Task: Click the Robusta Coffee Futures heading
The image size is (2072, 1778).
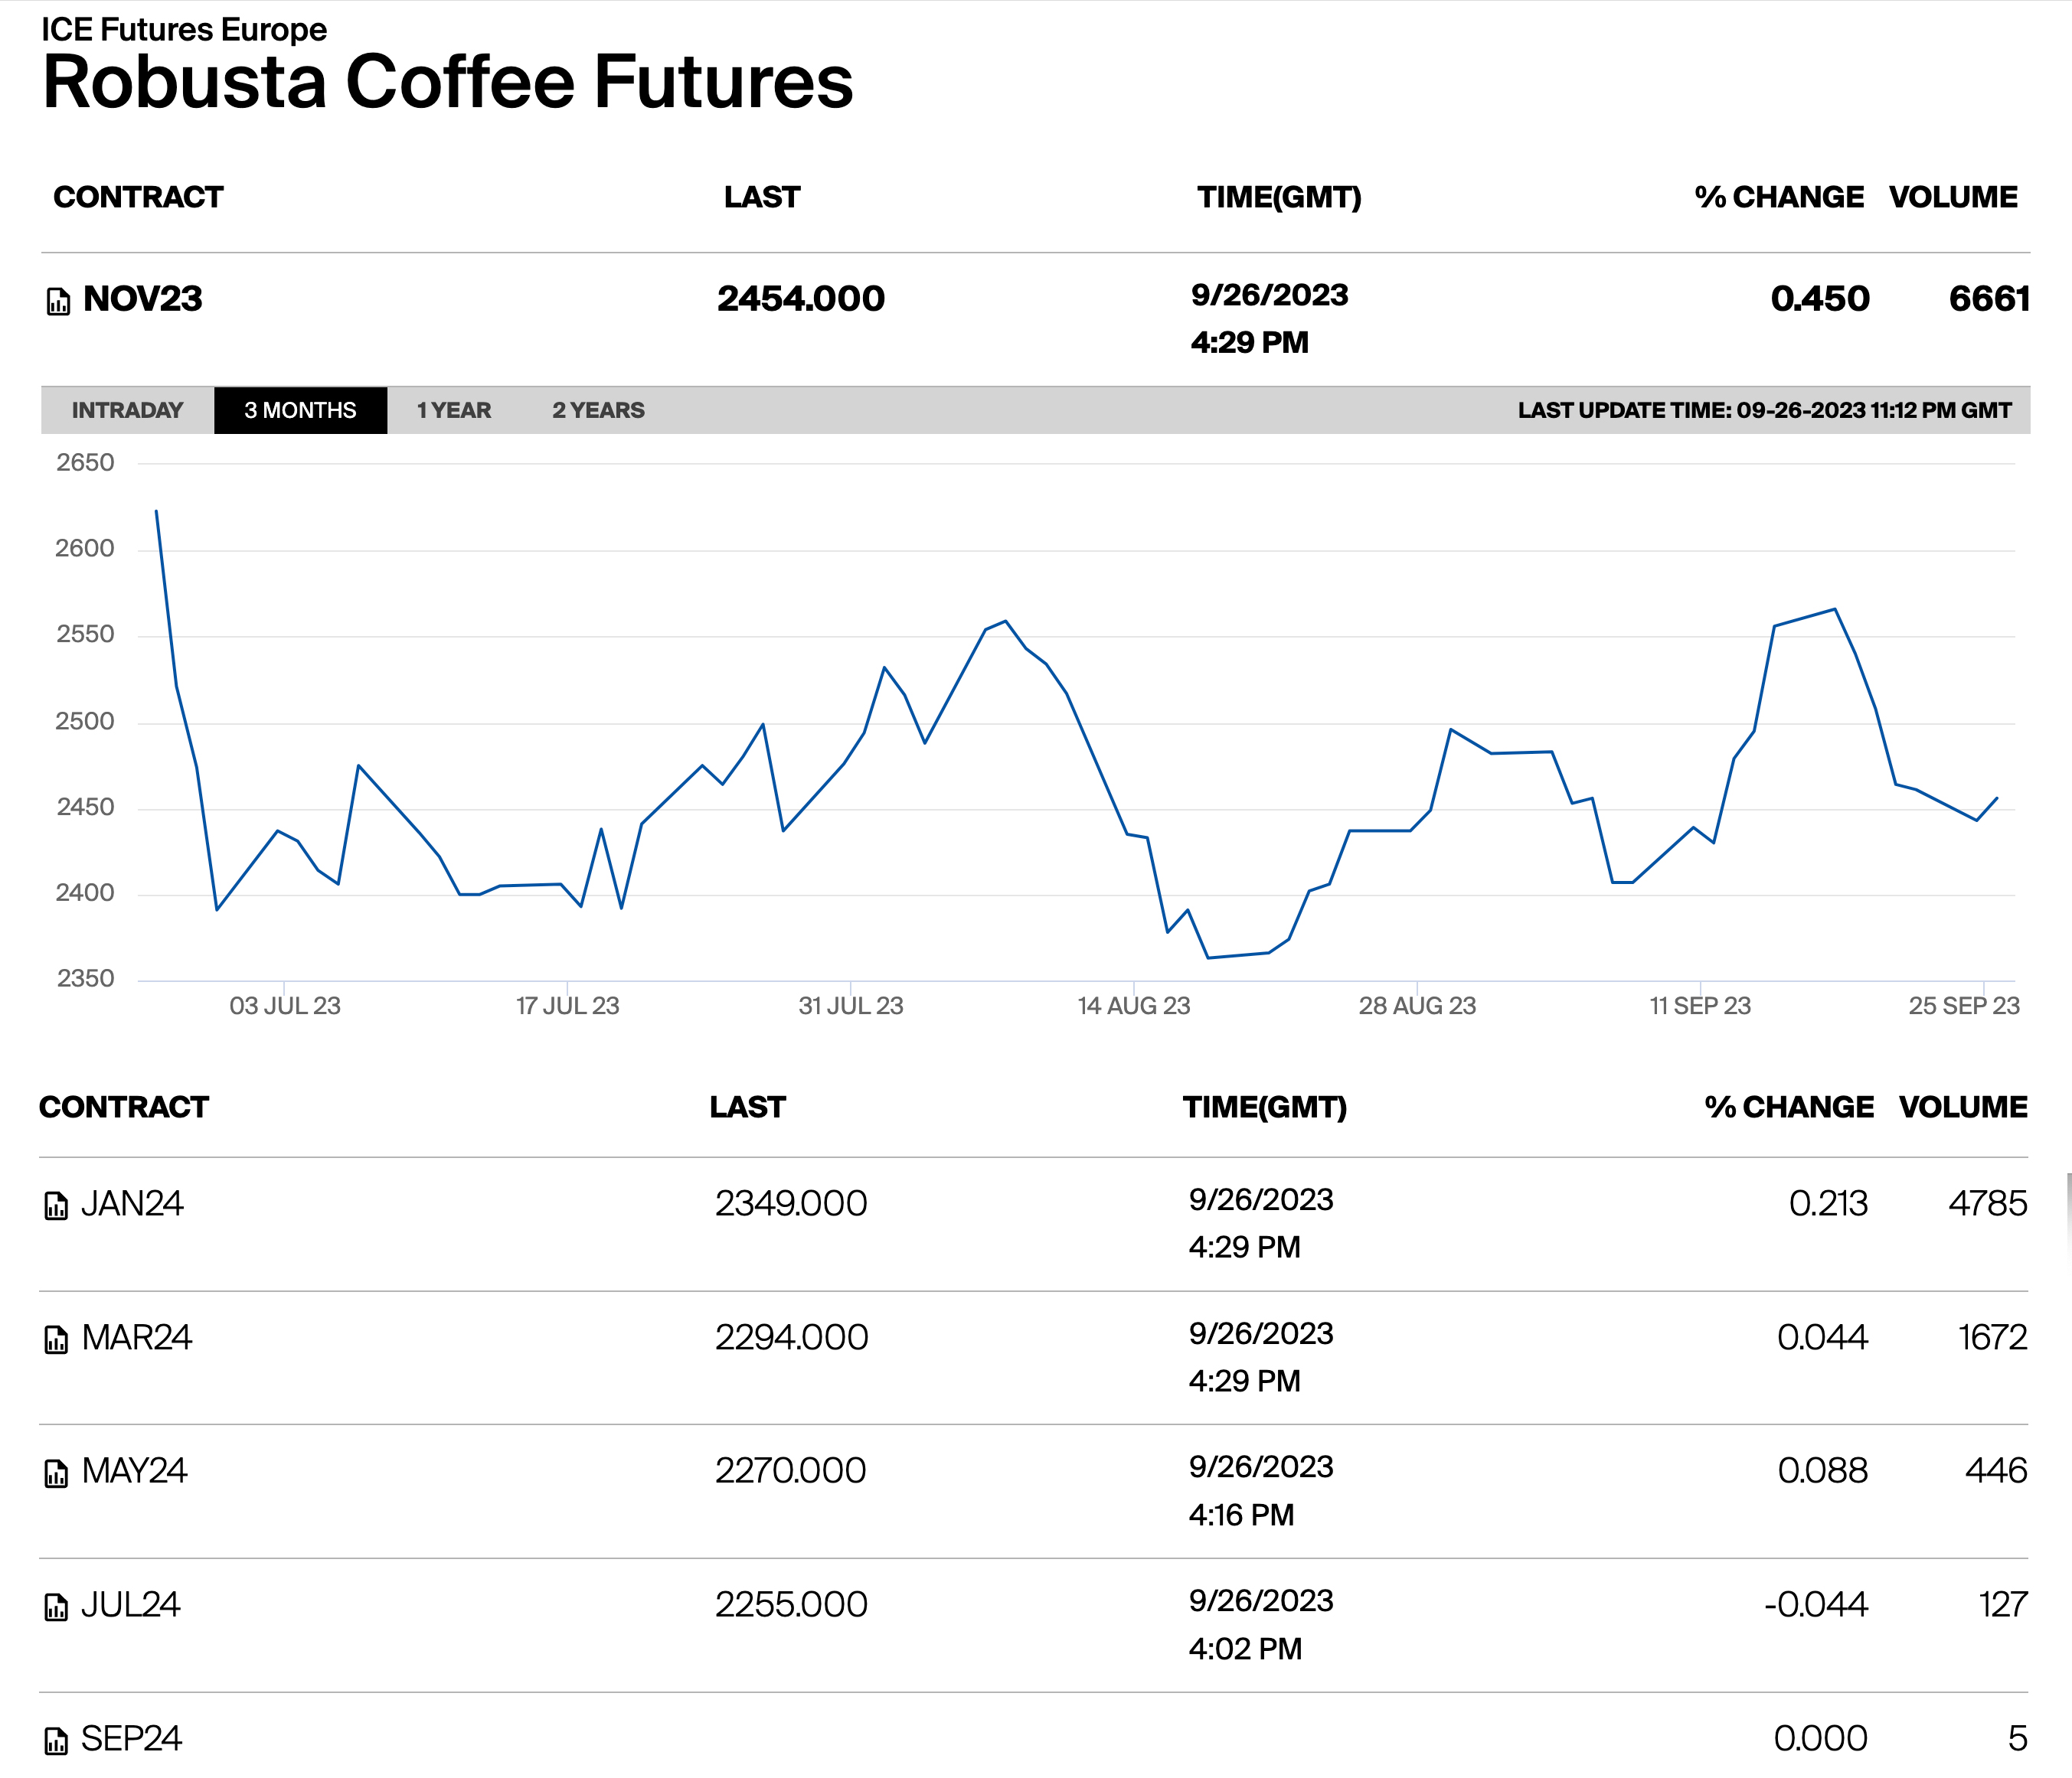Action: 448,82
